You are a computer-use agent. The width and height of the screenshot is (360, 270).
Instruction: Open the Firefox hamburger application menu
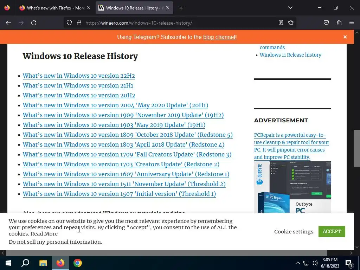pos(352,23)
